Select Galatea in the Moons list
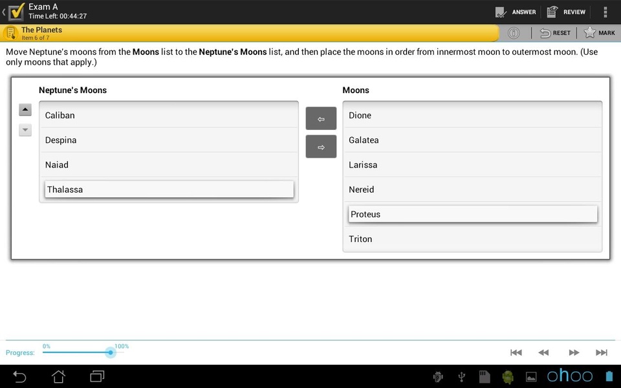The image size is (621, 388). coord(472,140)
